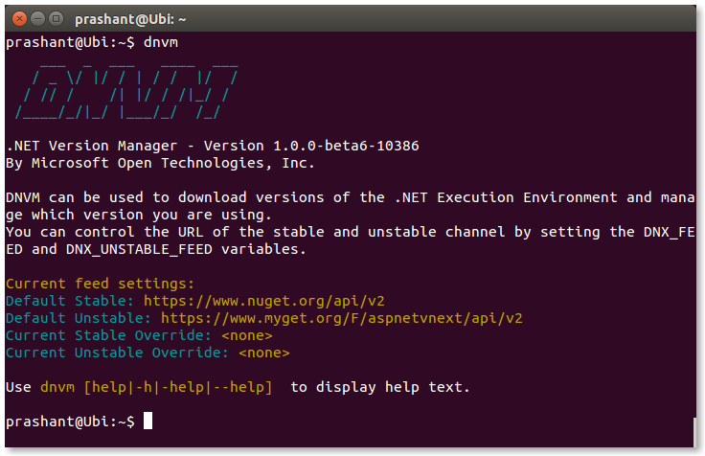Viewport: 705px width, 456px height.
Task: Click the Current Stable Override none value
Action: [247, 335]
